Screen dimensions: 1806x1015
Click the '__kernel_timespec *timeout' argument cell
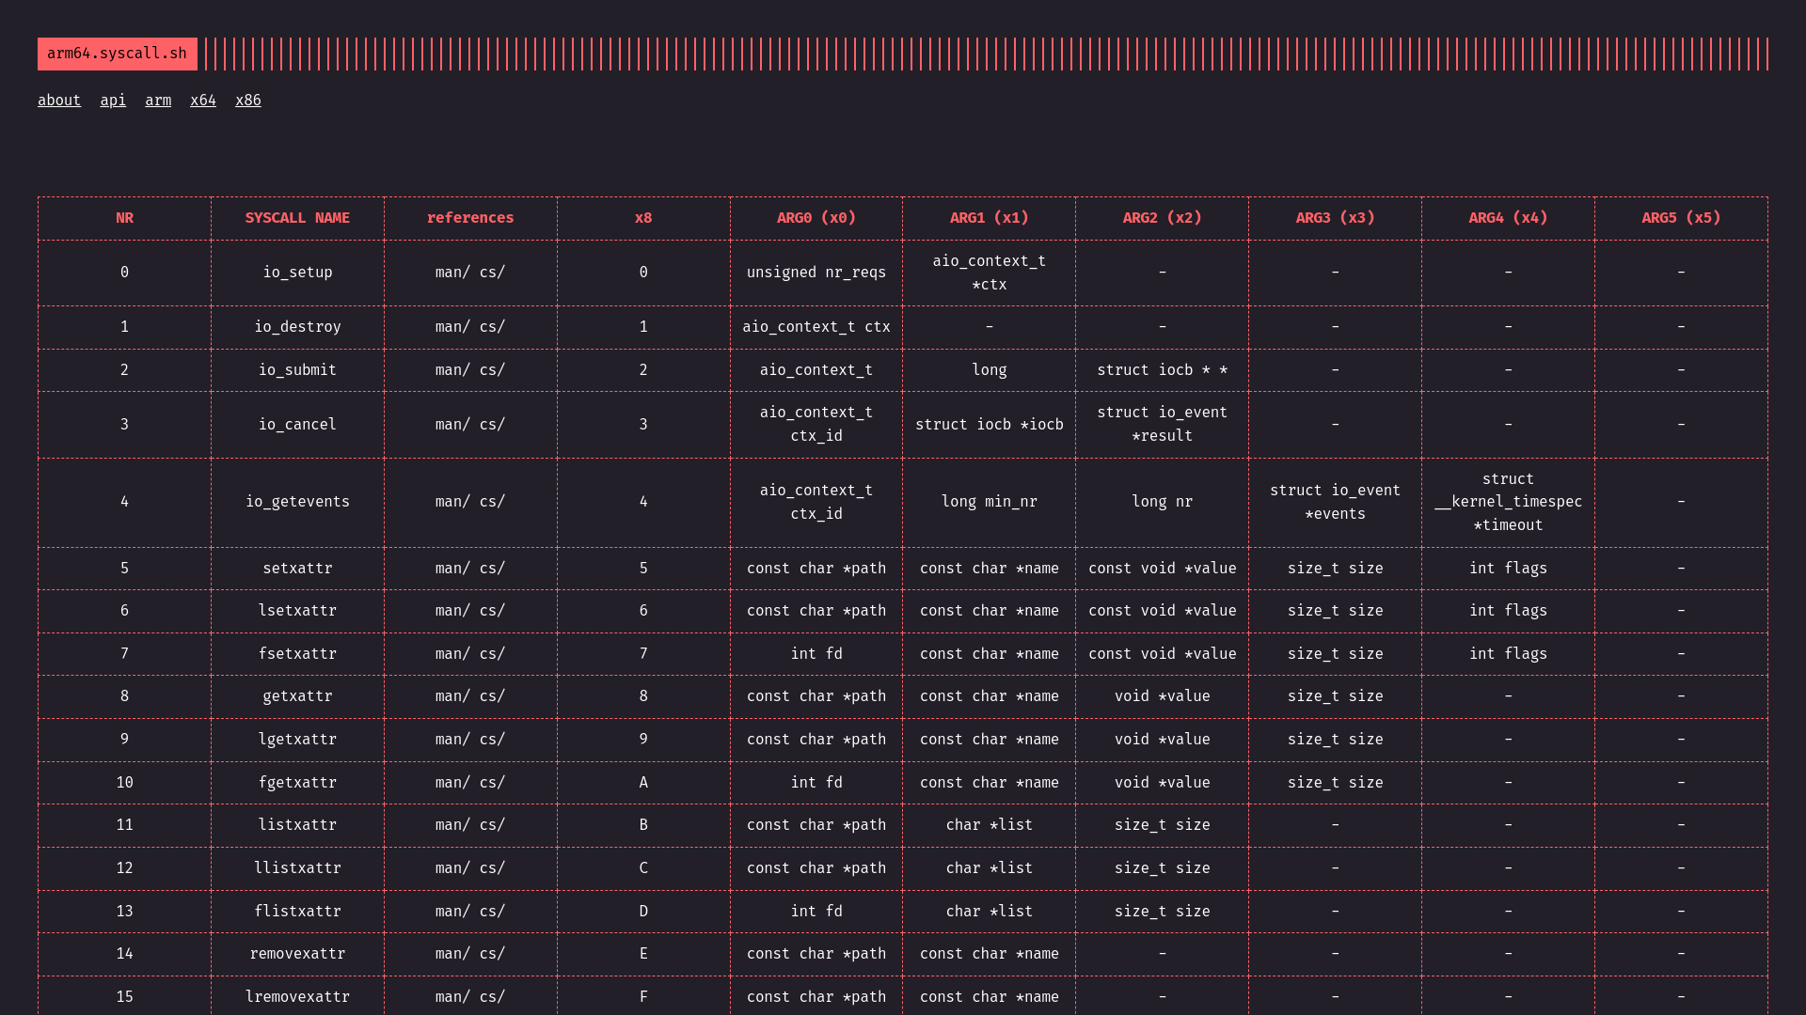tap(1509, 502)
